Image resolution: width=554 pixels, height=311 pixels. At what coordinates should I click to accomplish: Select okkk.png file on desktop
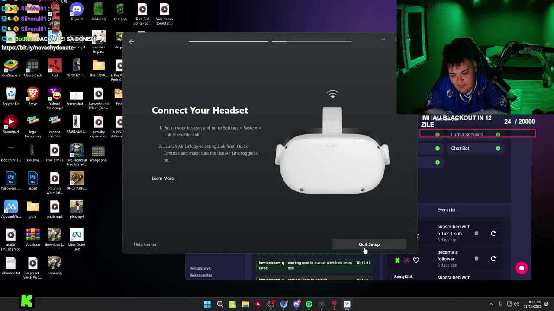click(x=98, y=12)
